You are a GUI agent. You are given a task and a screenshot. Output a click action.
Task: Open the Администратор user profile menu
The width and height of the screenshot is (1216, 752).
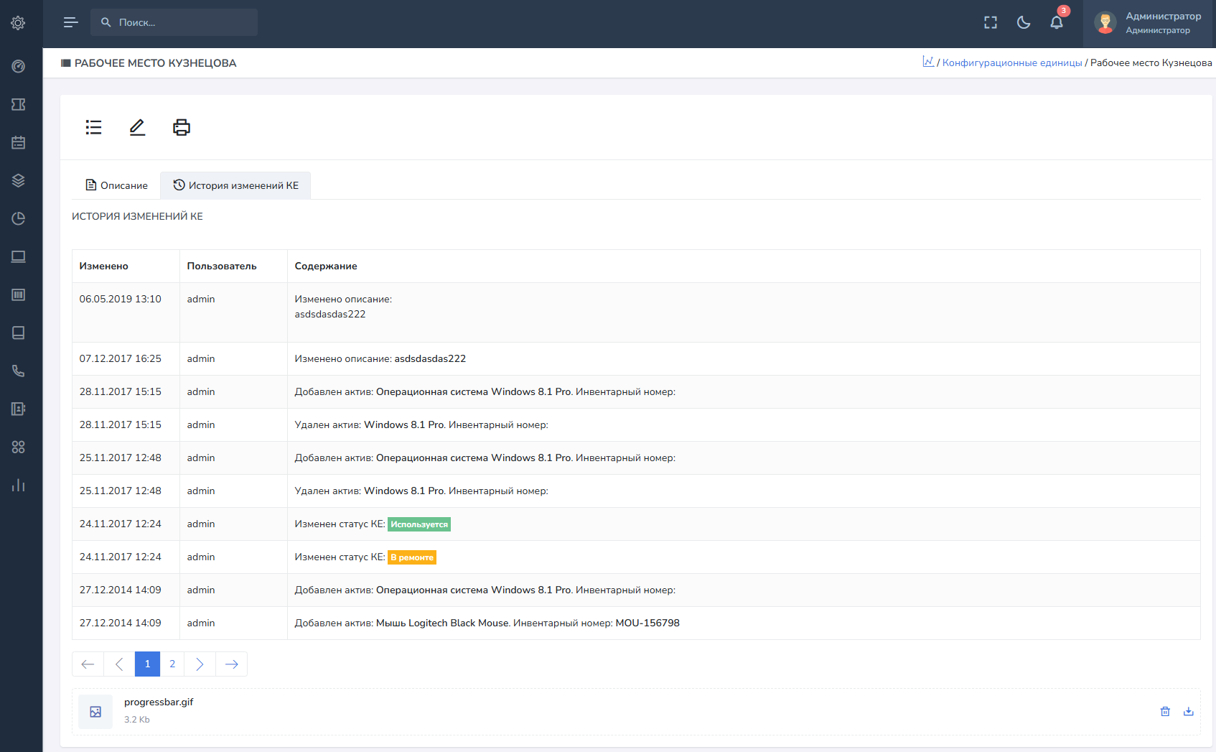click(x=1149, y=22)
